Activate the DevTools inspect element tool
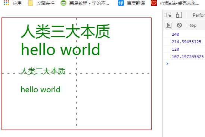 (x=169, y=15)
